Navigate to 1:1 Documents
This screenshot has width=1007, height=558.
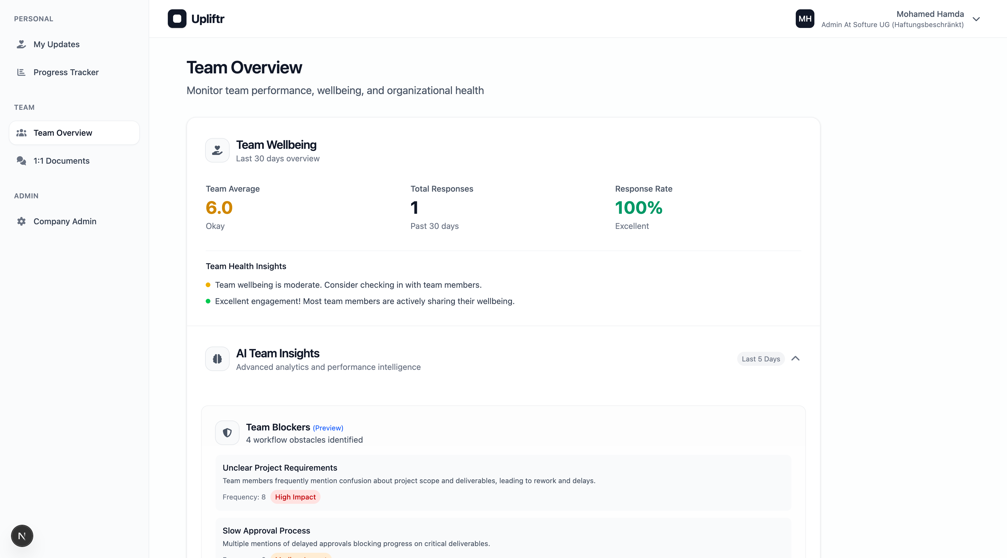click(61, 160)
